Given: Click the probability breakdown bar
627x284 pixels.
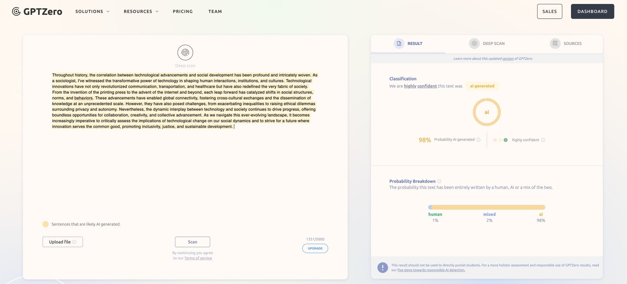Looking at the screenshot, I should (487, 207).
